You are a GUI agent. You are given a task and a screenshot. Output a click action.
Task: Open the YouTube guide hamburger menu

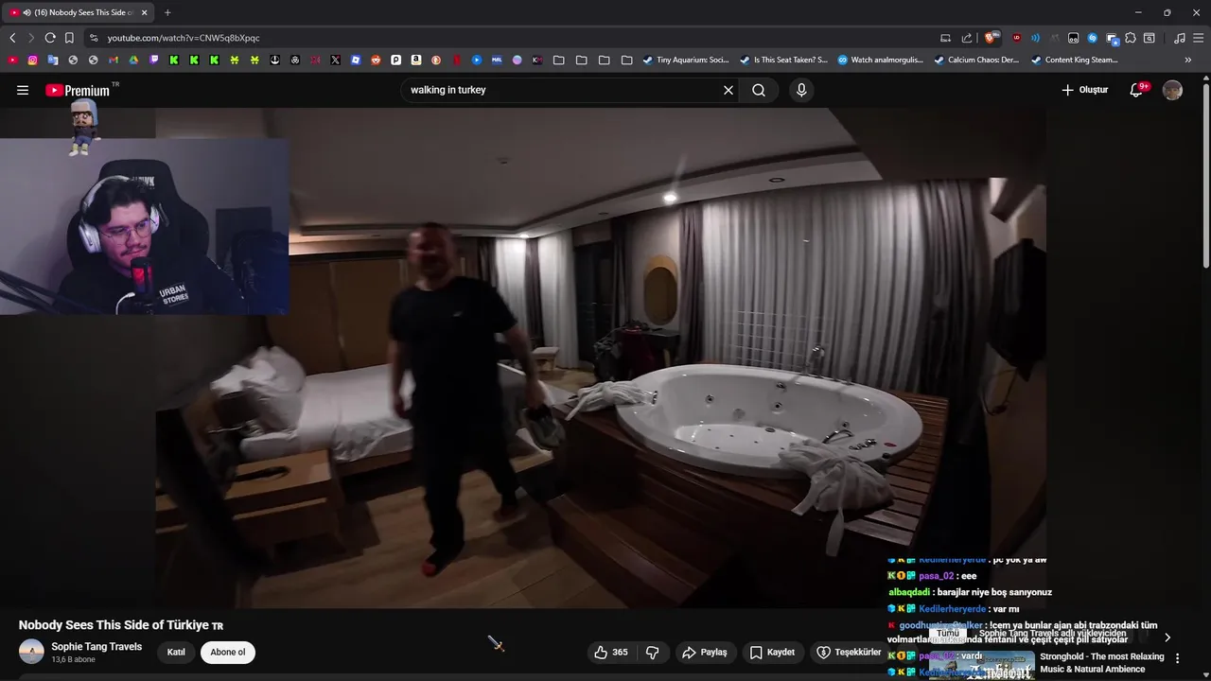click(x=23, y=90)
